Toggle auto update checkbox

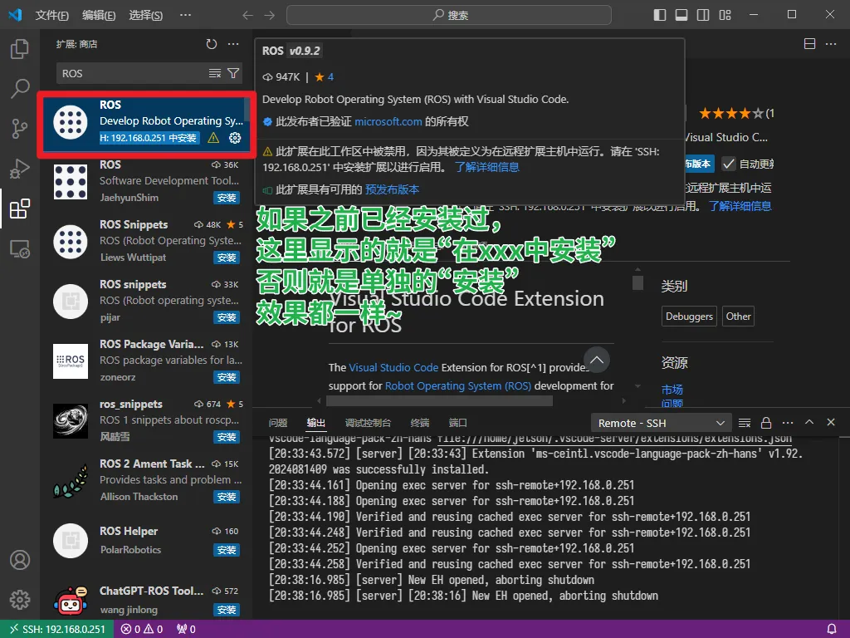pyautogui.click(x=729, y=164)
